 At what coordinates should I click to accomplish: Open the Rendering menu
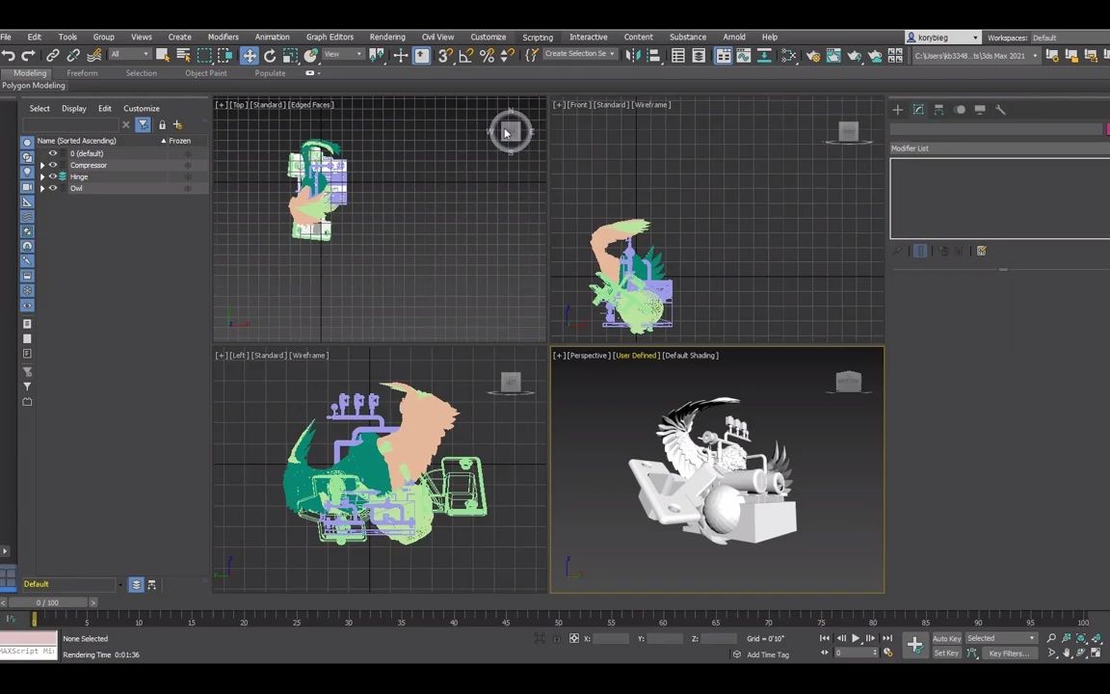pos(387,37)
